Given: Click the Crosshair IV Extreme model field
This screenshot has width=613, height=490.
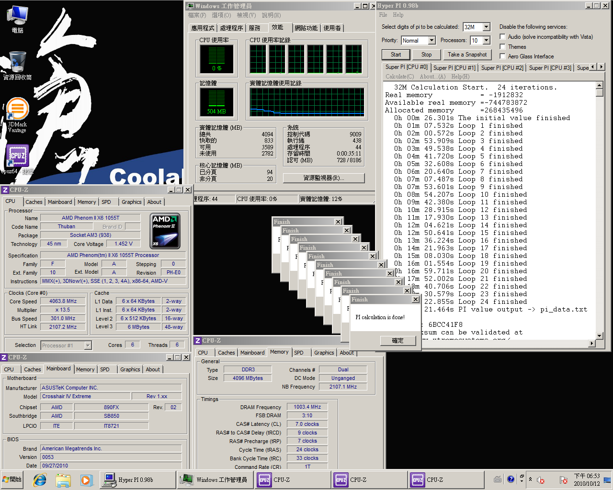Looking at the screenshot, I should coord(85,396).
